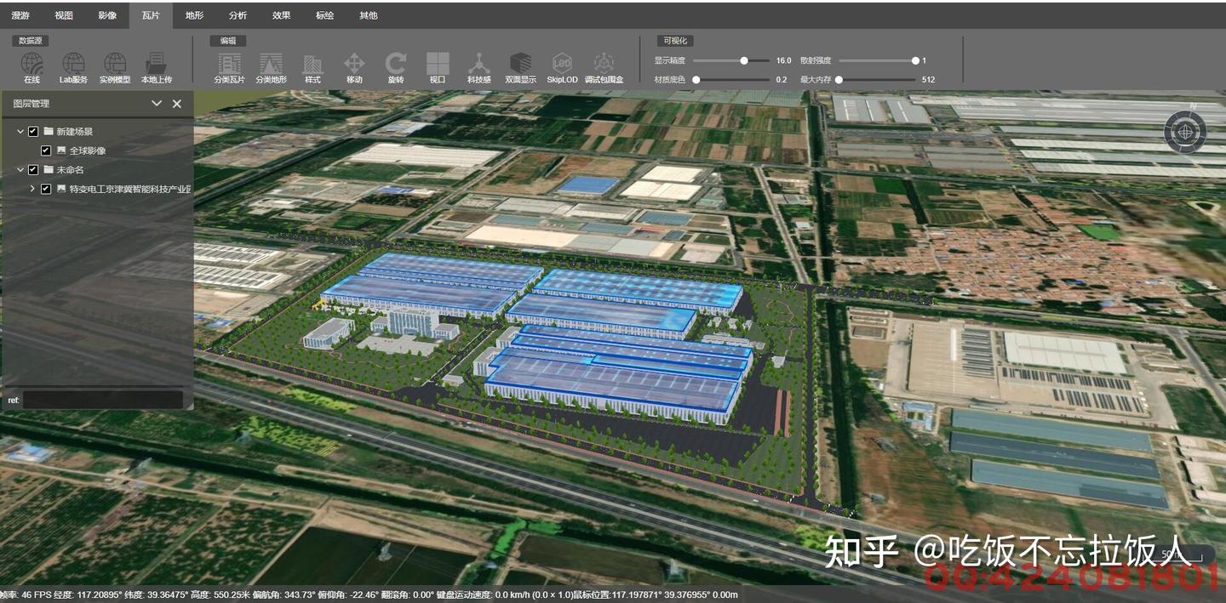The height and width of the screenshot is (603, 1226).
Task: Select the 移动 (Move) tool
Action: click(x=354, y=66)
